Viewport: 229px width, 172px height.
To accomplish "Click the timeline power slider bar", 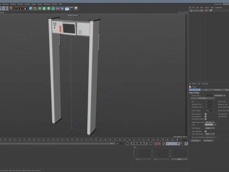I will coord(57,144).
